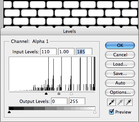The width and height of the screenshot is (139, 122).
Task: Open the Options… dialog
Action: tap(120, 92)
